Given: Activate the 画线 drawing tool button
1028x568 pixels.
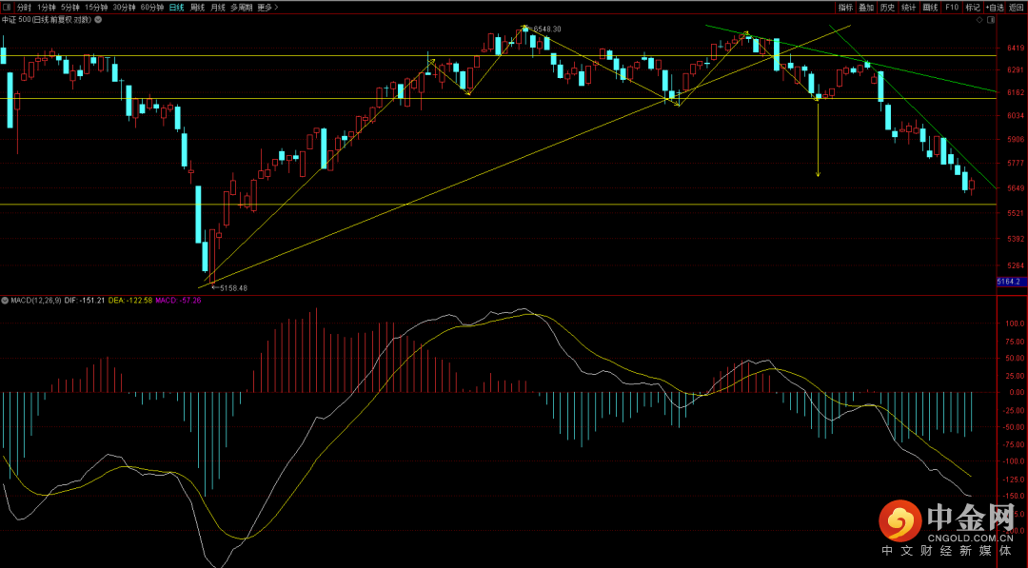Looking at the screenshot, I should click(930, 8).
